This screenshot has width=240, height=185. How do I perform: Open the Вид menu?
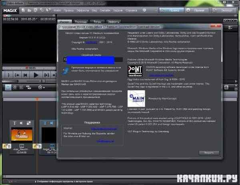(x=94, y=10)
